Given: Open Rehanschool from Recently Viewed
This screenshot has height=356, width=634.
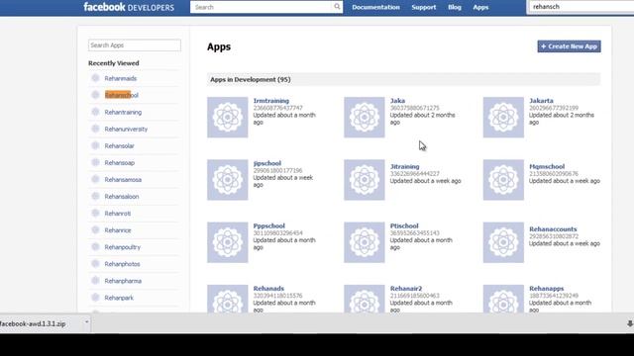Looking at the screenshot, I should pos(121,95).
